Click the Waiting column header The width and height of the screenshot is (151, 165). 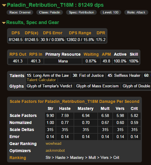tap(91, 54)
